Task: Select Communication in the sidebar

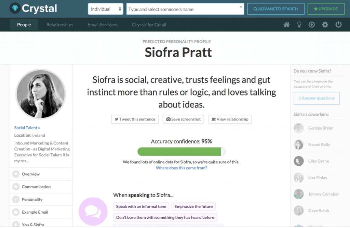Action: (x=41, y=187)
